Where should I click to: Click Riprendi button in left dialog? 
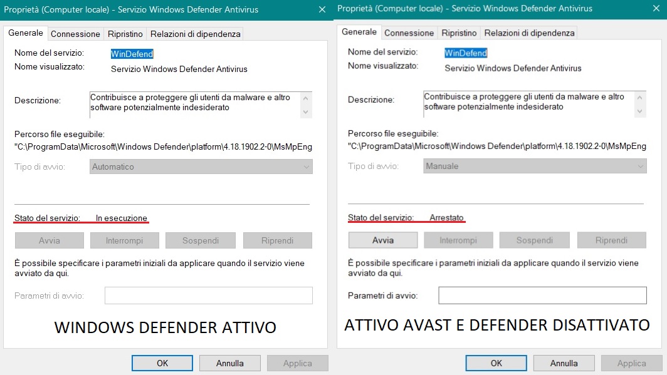(277, 240)
